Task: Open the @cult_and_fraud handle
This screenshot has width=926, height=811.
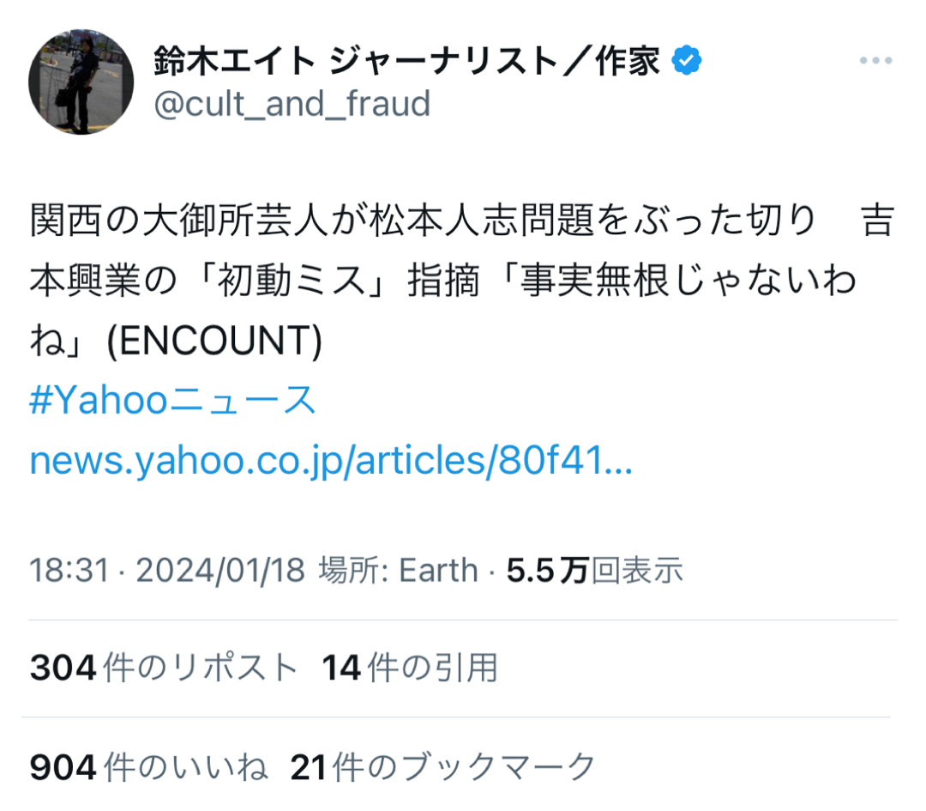Action: point(292,105)
